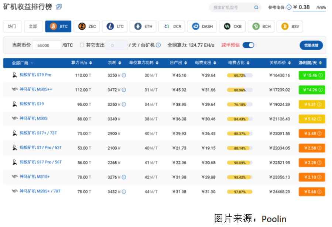Toggle the 减半预估 switch
The width and height of the screenshot is (332, 227).
[x=248, y=45]
